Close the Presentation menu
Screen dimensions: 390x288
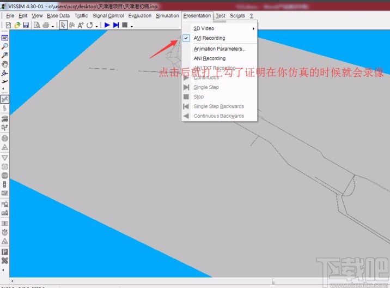pos(197,16)
